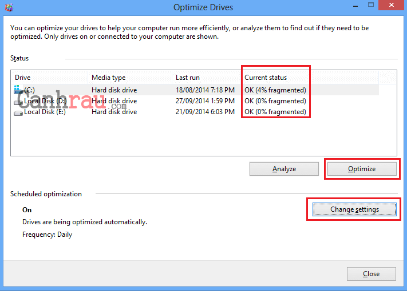
Task: Maximize the Optimize Drives window
Action: coord(371,5)
